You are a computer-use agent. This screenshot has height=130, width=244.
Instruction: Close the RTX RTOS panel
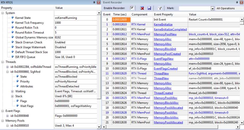[99, 2]
